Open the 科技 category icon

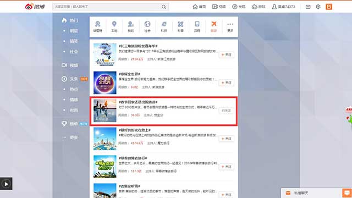(164, 26)
